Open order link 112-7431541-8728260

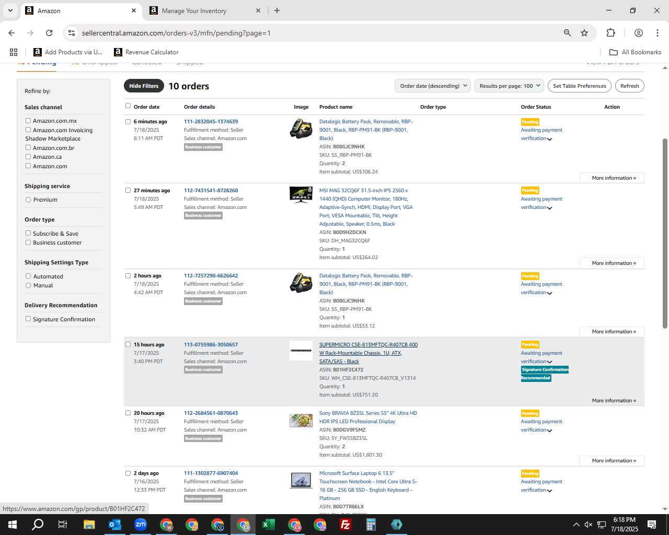211,190
